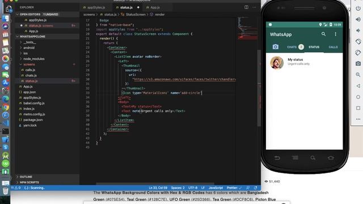Click the emulator volume down icon

point(358,30)
